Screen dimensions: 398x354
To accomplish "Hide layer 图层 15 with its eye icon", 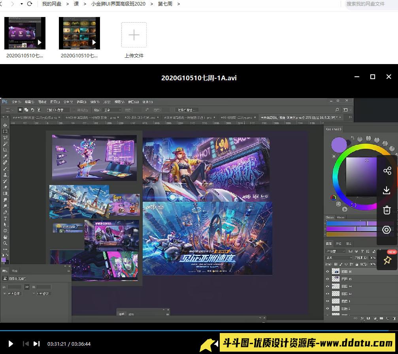I will coord(327,279).
